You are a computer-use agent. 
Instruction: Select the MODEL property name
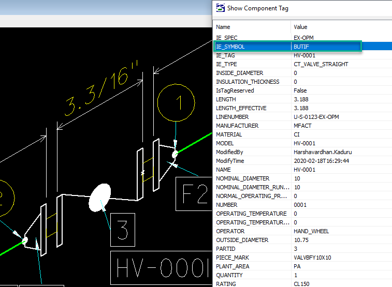click(225, 143)
